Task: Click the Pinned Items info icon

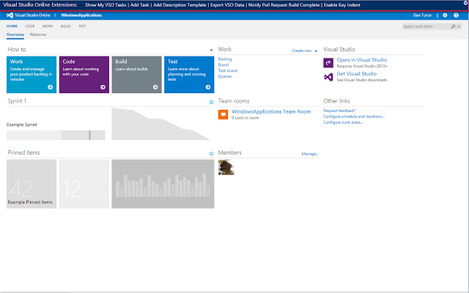Action: (x=211, y=154)
